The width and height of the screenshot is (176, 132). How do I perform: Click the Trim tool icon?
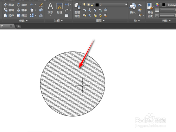tap(32, 5)
